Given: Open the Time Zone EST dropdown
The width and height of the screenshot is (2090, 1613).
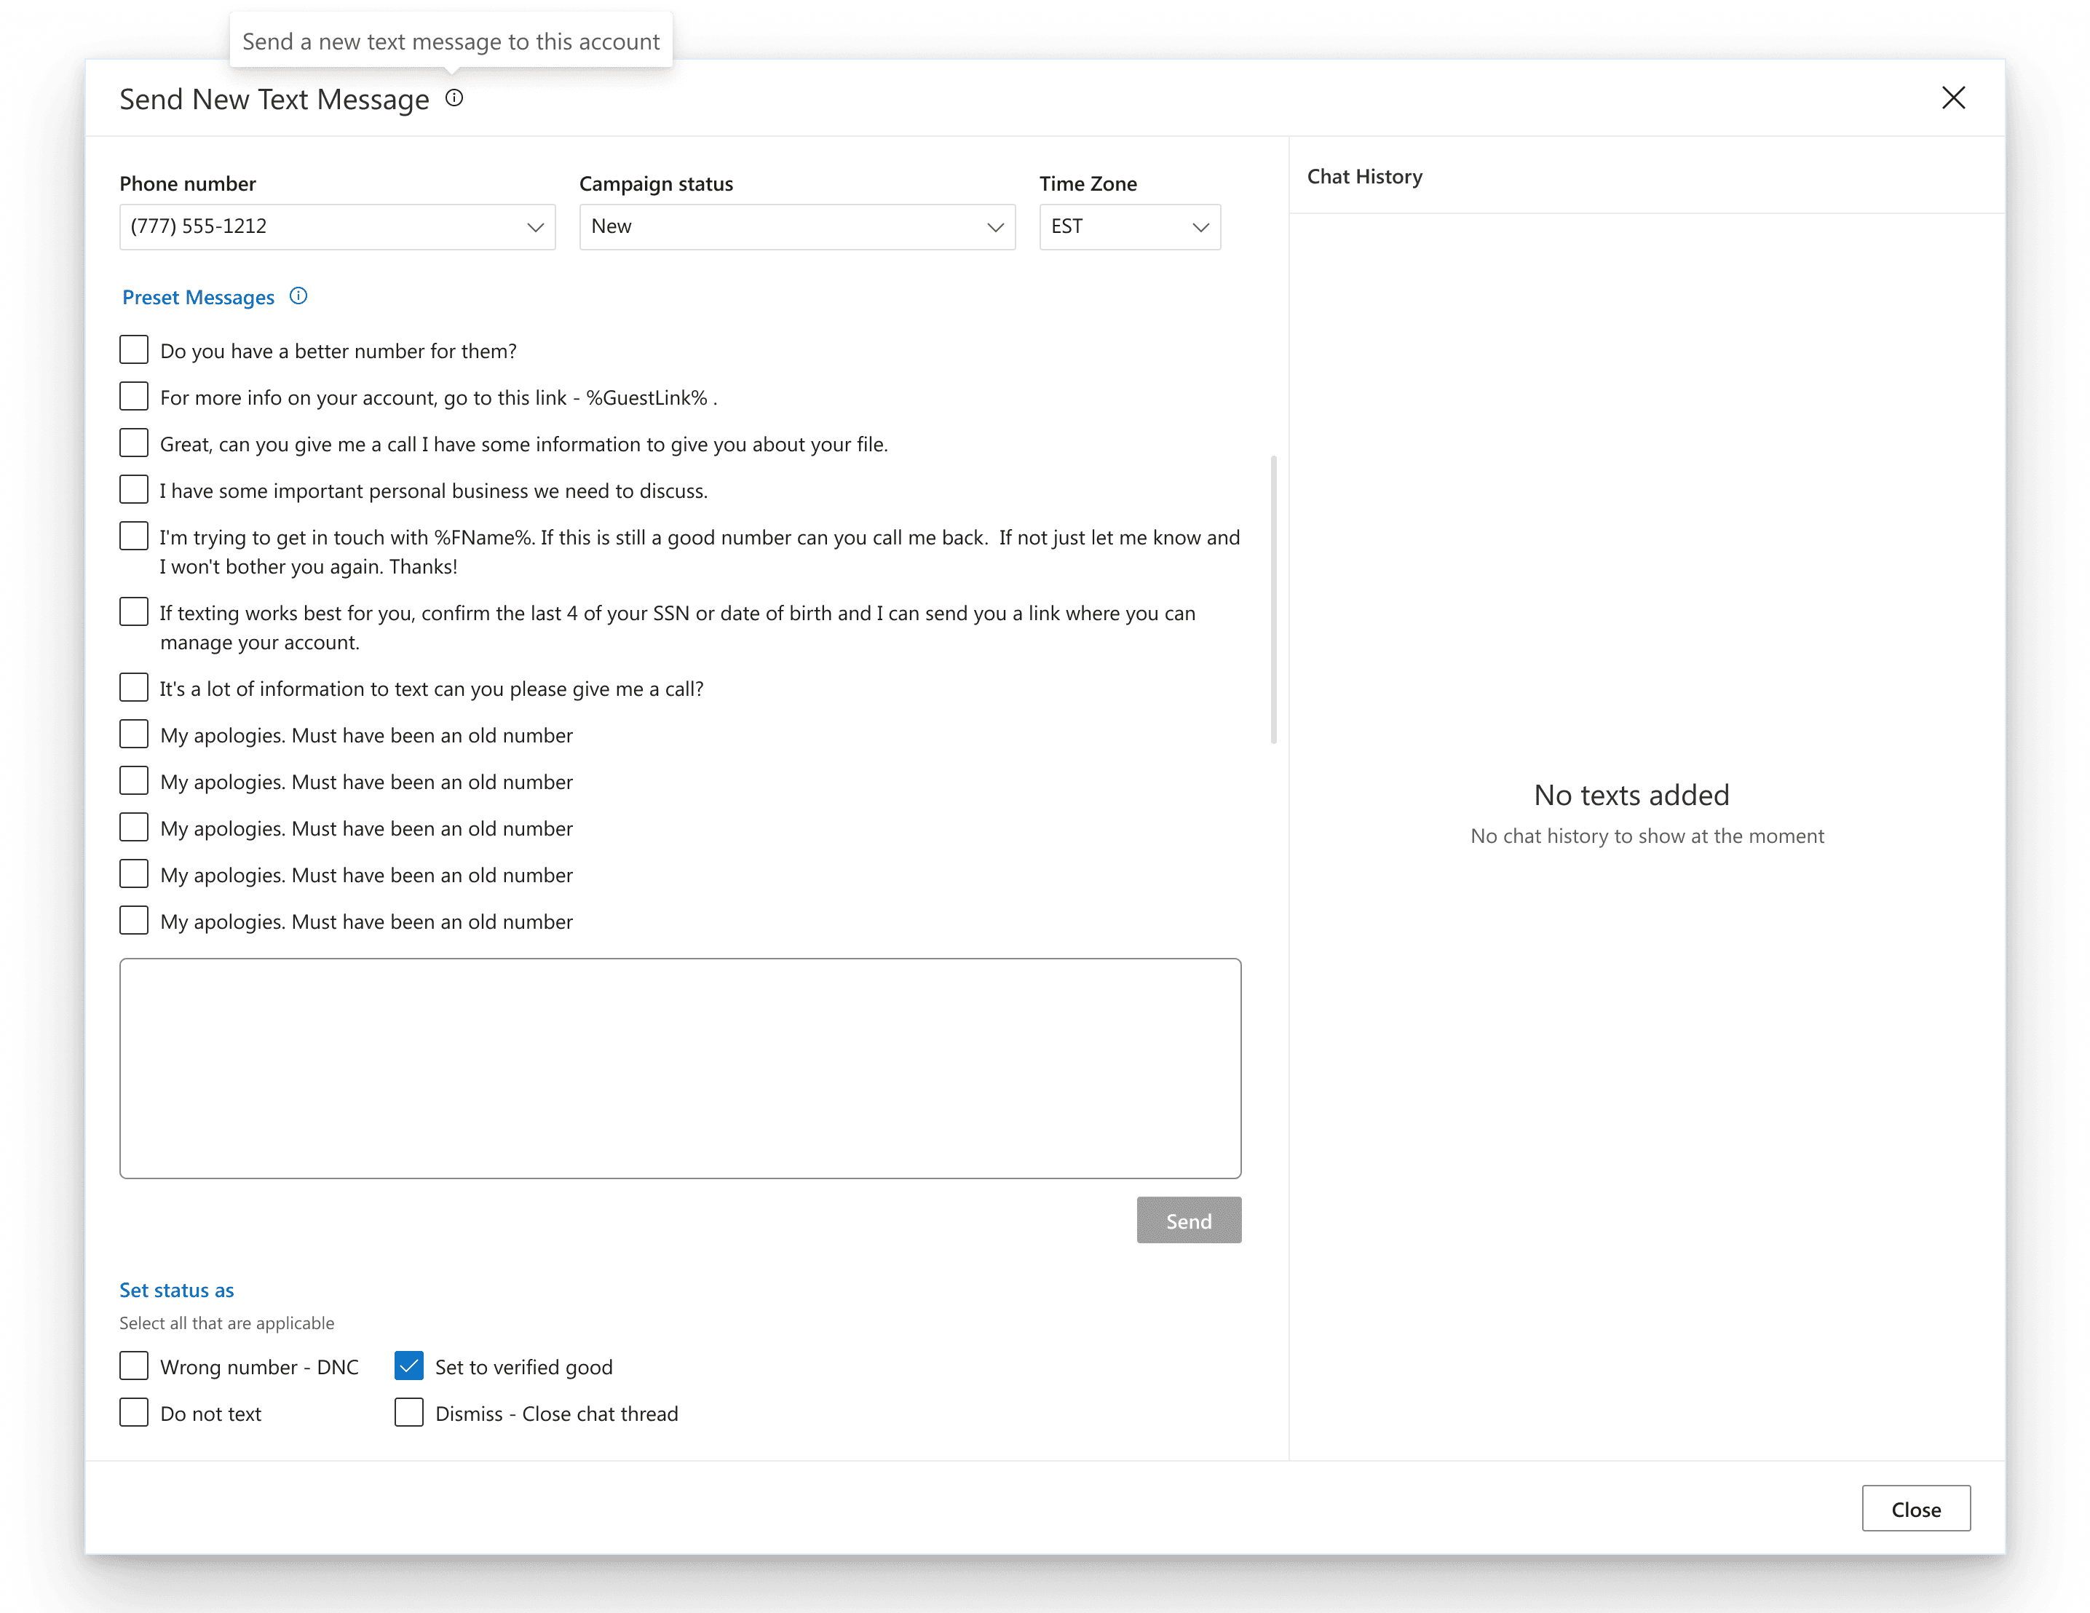Looking at the screenshot, I should (1129, 227).
